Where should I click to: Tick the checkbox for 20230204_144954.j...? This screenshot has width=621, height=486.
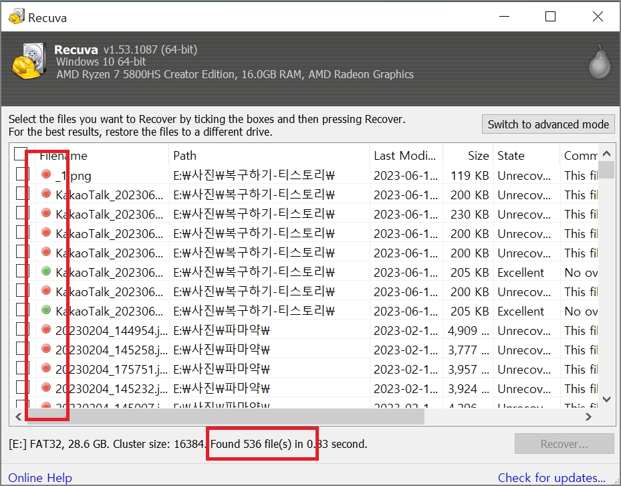(x=23, y=329)
